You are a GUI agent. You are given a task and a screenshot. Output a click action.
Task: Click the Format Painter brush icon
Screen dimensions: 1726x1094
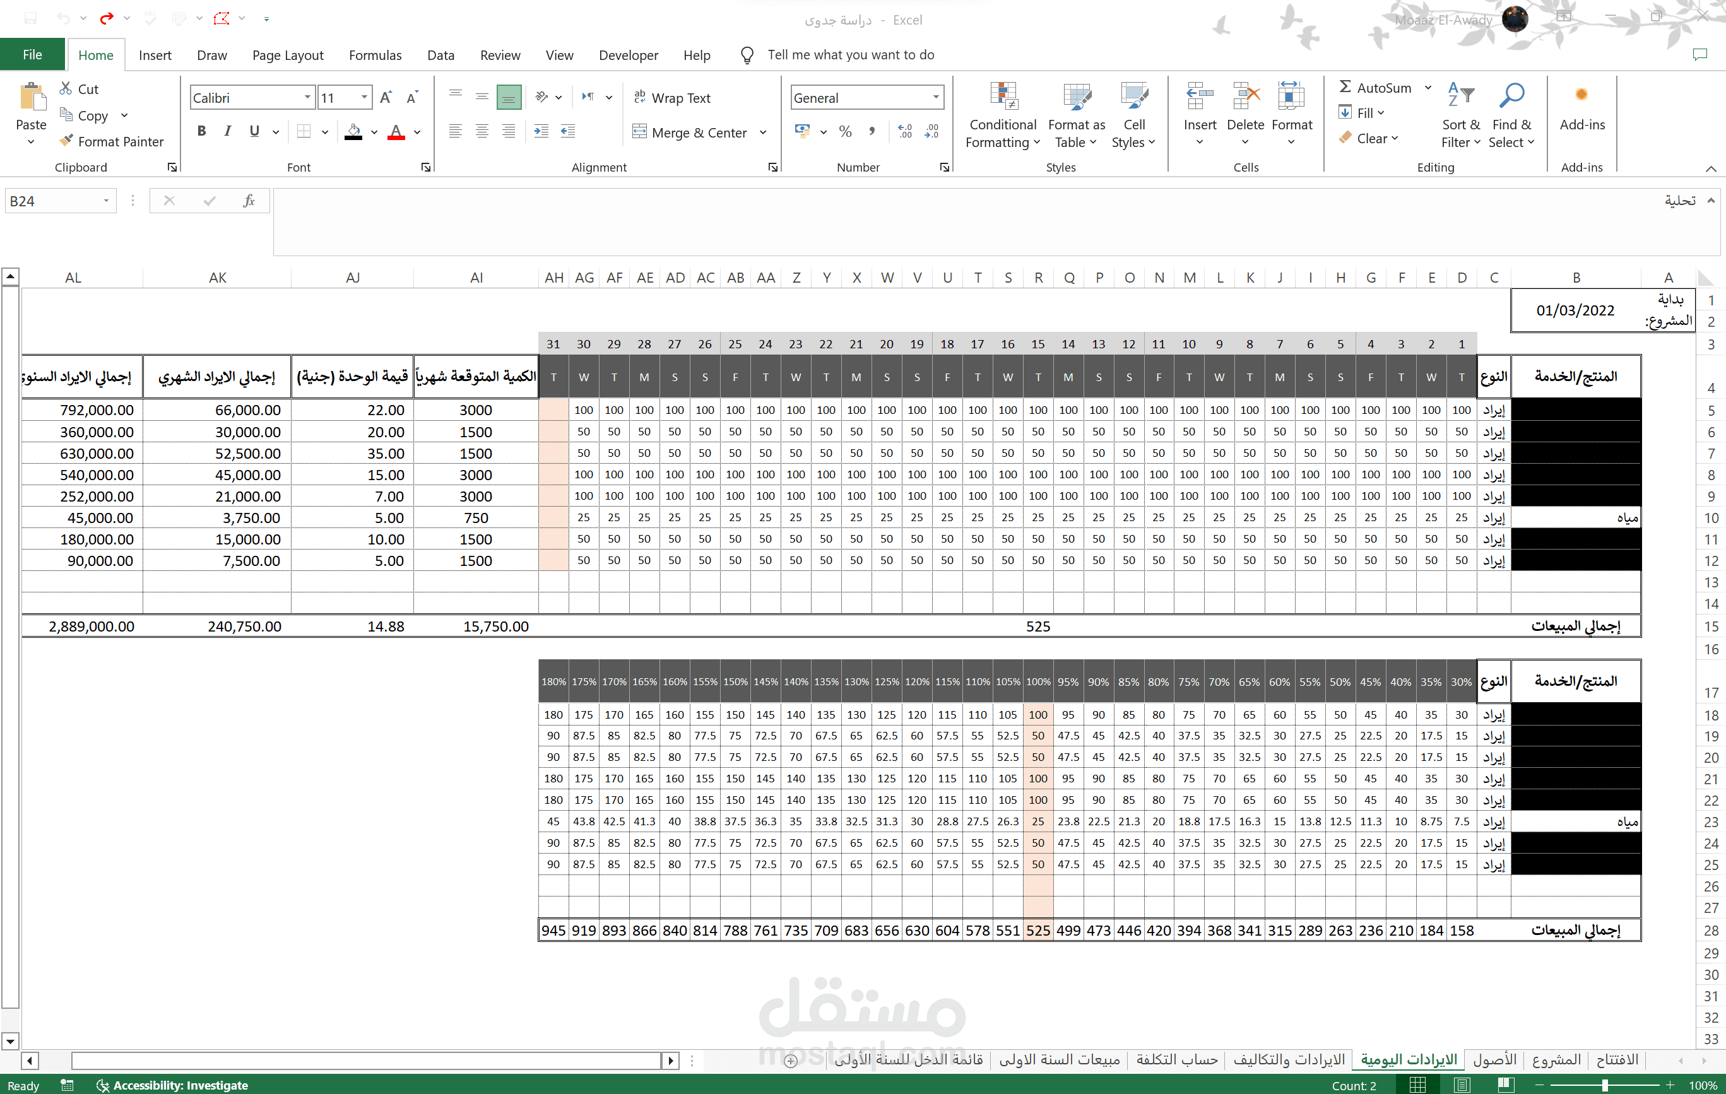pos(66,141)
